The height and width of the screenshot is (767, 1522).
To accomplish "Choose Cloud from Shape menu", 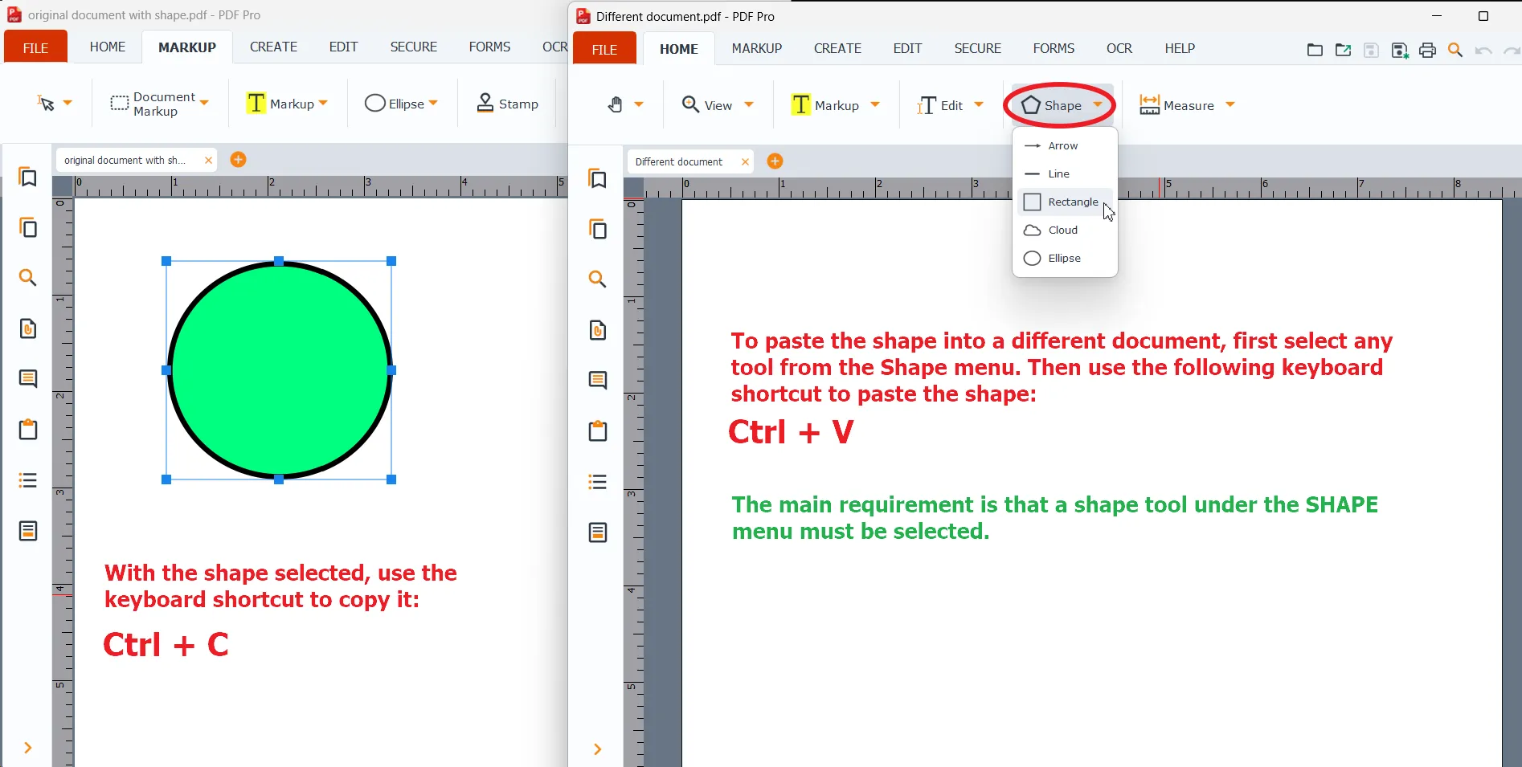I will click(x=1065, y=231).
